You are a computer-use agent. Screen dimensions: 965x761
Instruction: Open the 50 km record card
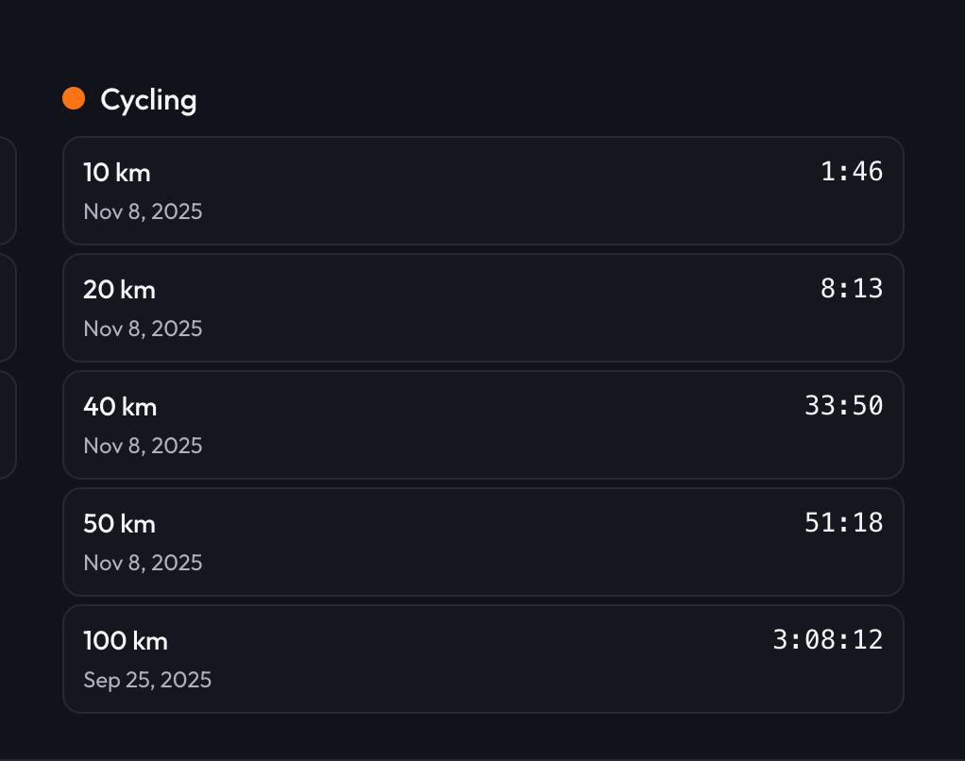tap(483, 542)
